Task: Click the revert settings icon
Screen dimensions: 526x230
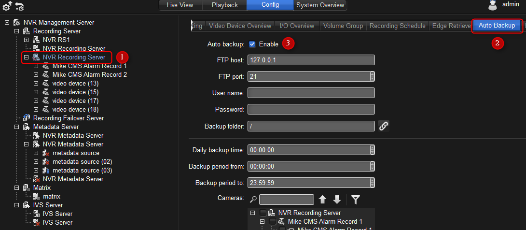Action: [x=20, y=6]
